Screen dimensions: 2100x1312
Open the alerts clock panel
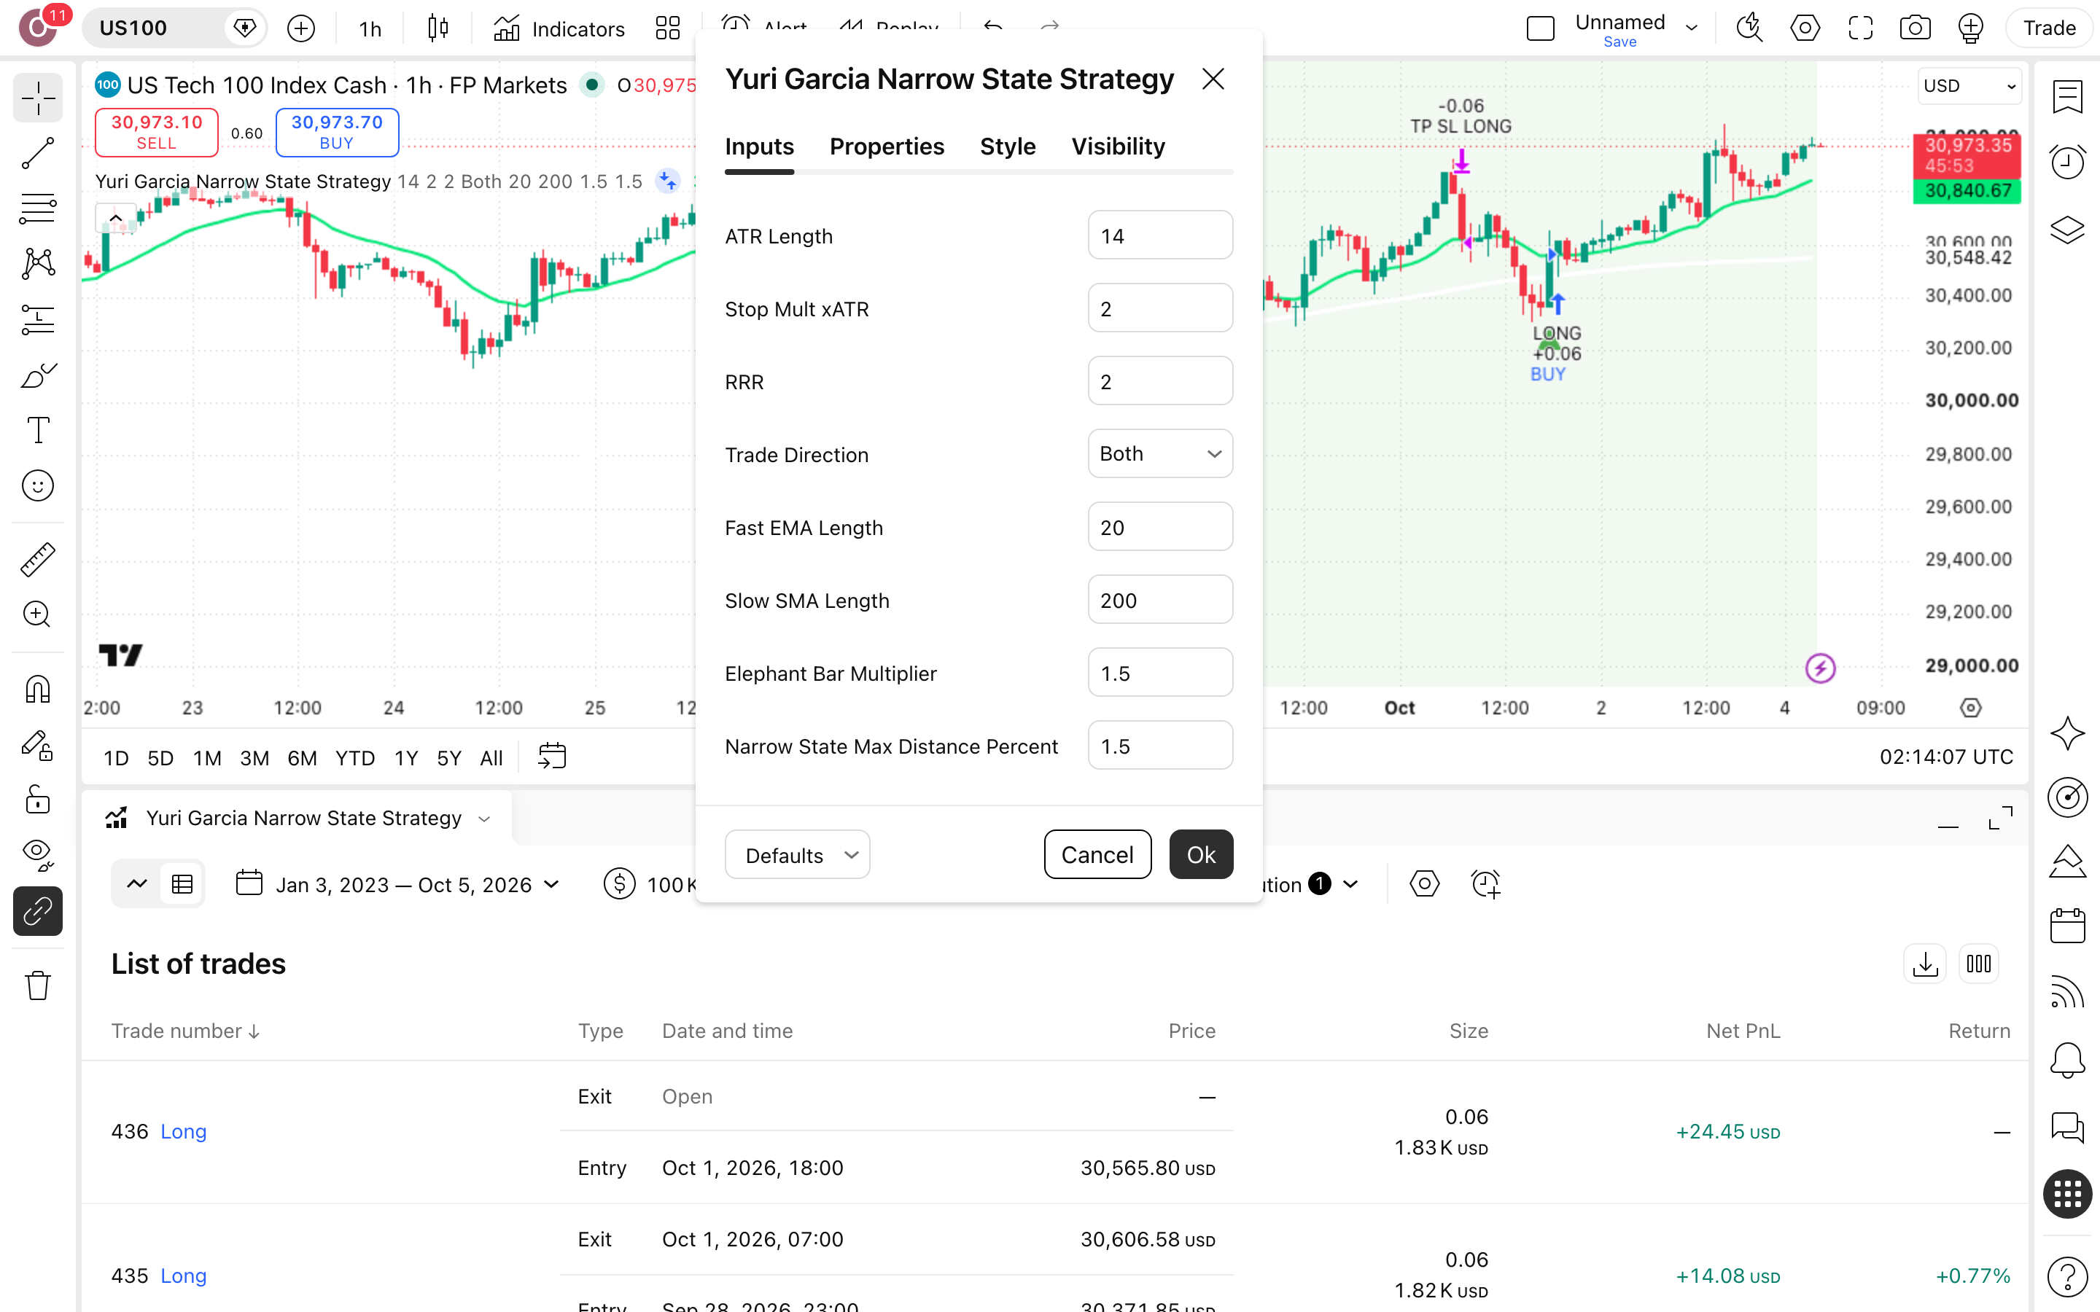point(2067,163)
